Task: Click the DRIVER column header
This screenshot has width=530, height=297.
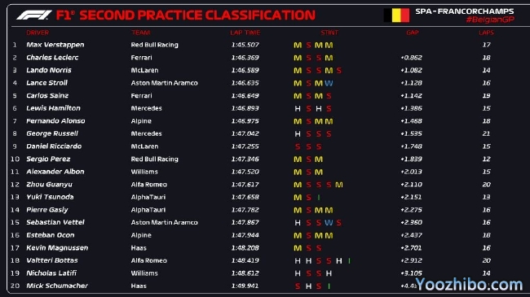Action: [x=38, y=33]
